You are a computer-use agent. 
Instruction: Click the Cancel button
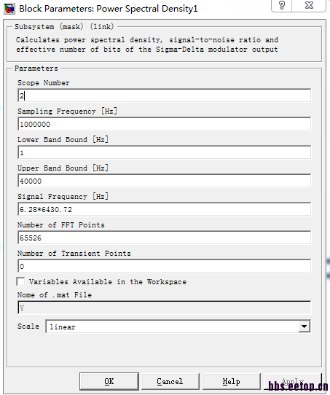pyautogui.click(x=170, y=381)
